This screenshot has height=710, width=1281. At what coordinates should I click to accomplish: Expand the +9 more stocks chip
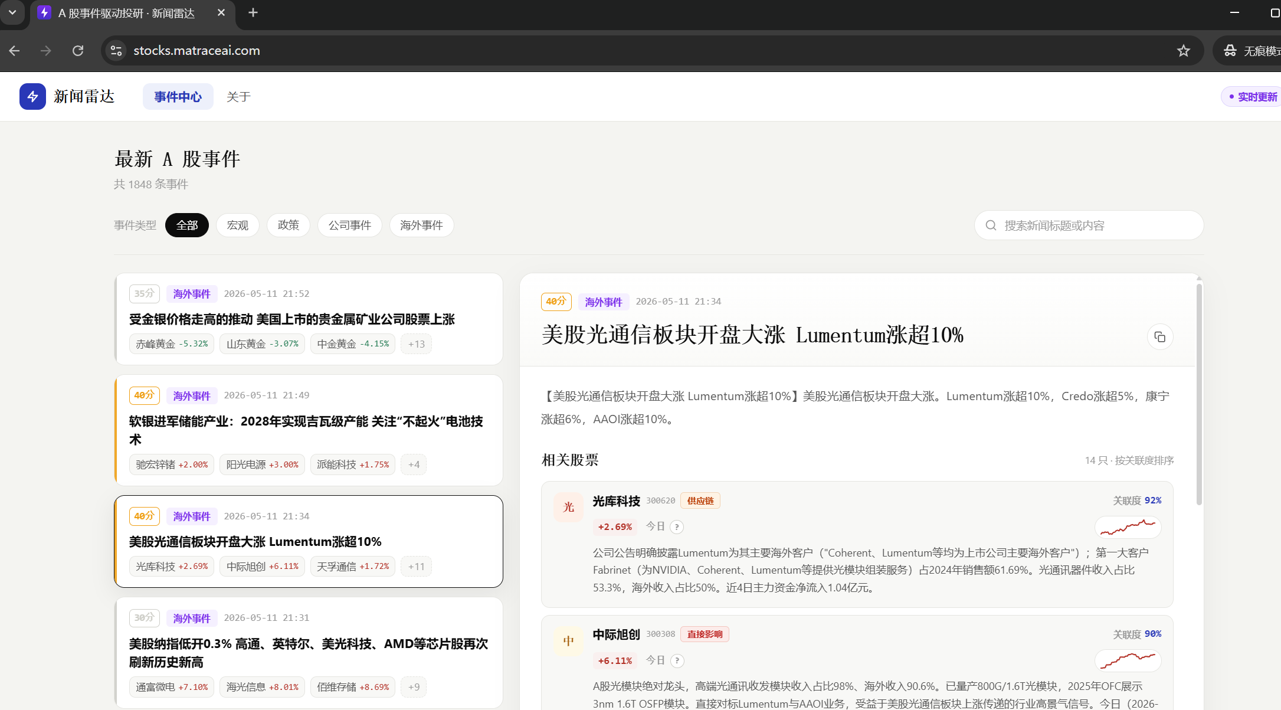(x=414, y=687)
